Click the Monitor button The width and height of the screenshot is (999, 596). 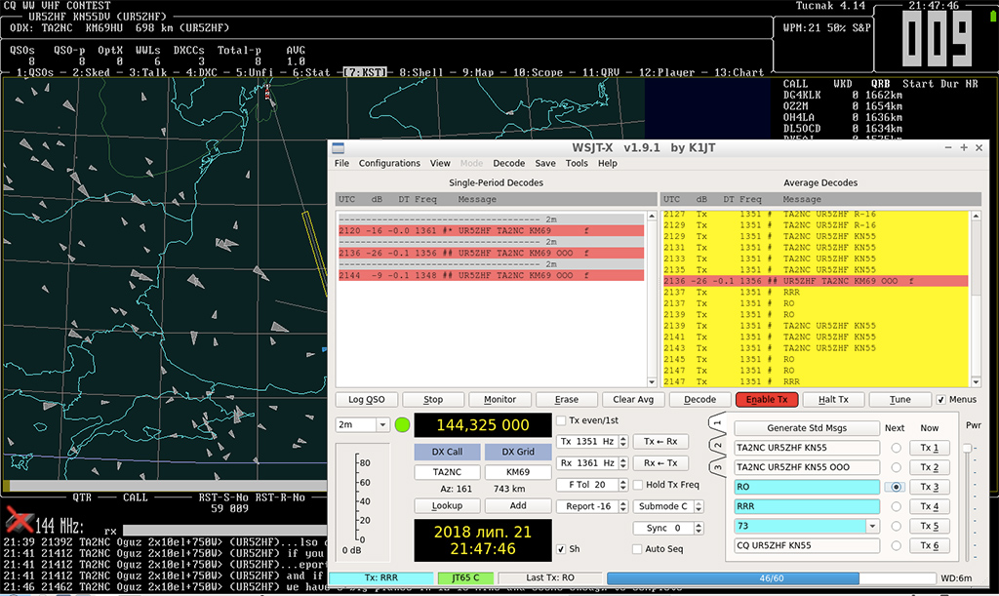[x=499, y=399]
